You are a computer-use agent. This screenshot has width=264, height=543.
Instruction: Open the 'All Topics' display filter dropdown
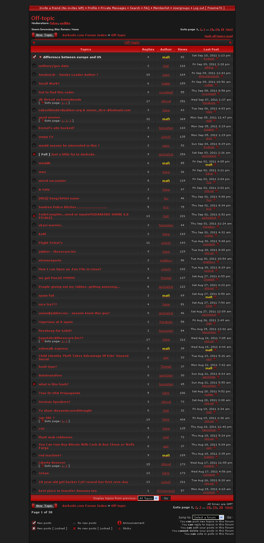coord(148,498)
